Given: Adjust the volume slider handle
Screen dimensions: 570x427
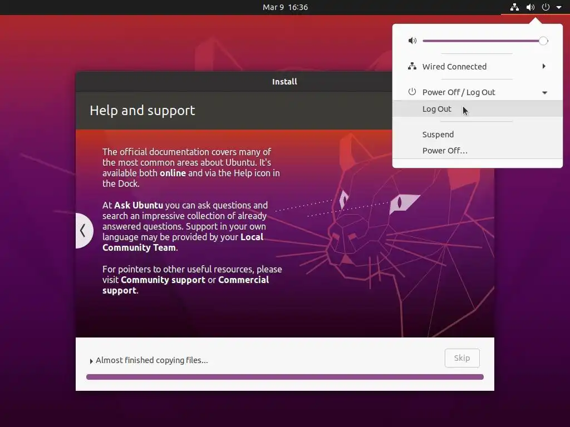Looking at the screenshot, I should (543, 41).
